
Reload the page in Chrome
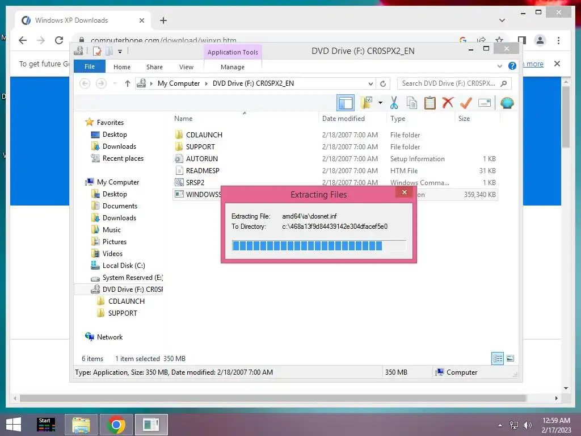pyautogui.click(x=59, y=40)
